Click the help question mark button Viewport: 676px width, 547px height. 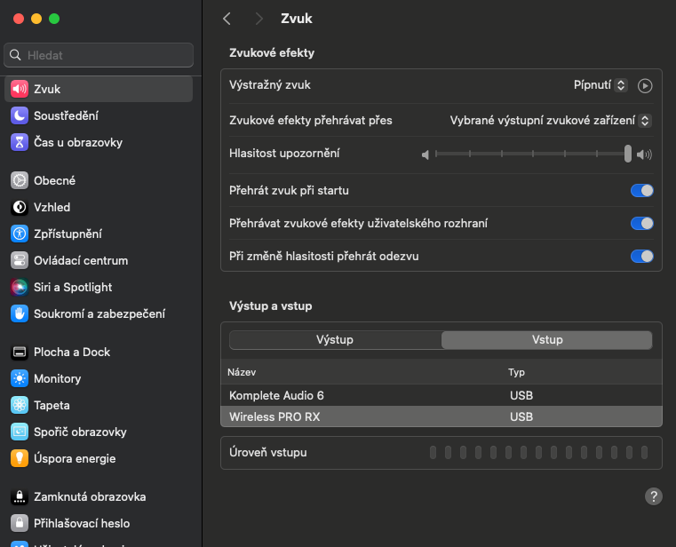653,496
